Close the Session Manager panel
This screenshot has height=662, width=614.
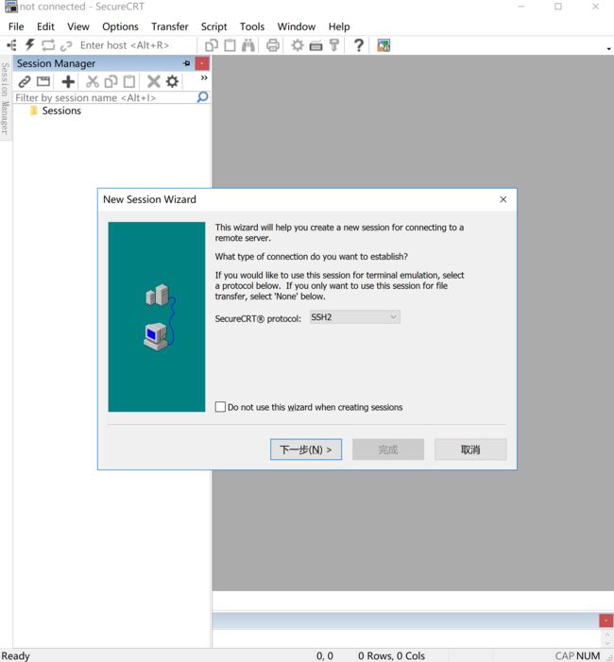pos(202,63)
